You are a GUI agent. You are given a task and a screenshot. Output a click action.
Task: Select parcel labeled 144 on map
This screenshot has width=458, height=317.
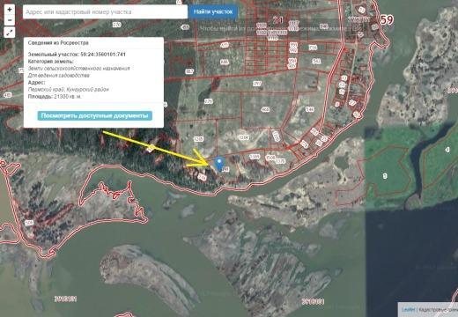click(310, 109)
